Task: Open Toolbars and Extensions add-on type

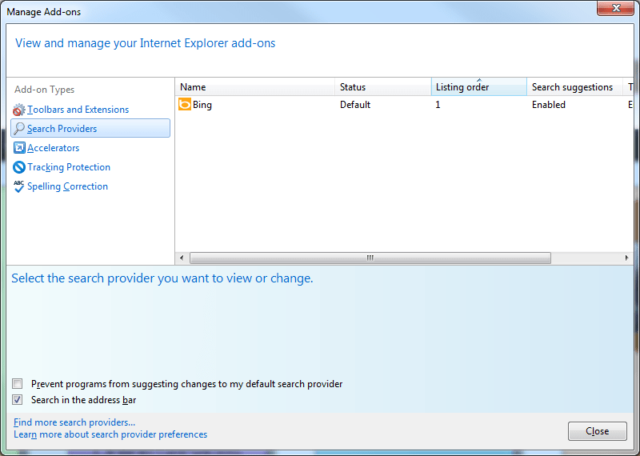Action: (78, 110)
